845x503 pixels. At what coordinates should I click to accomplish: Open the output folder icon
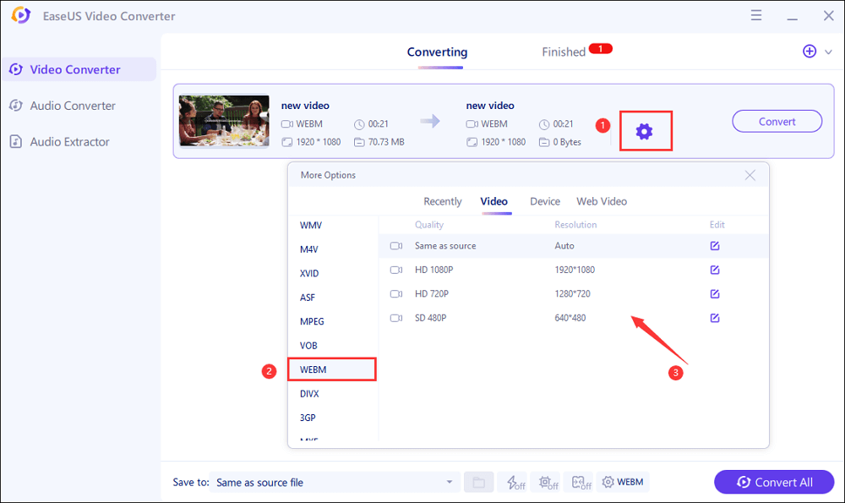tap(478, 483)
